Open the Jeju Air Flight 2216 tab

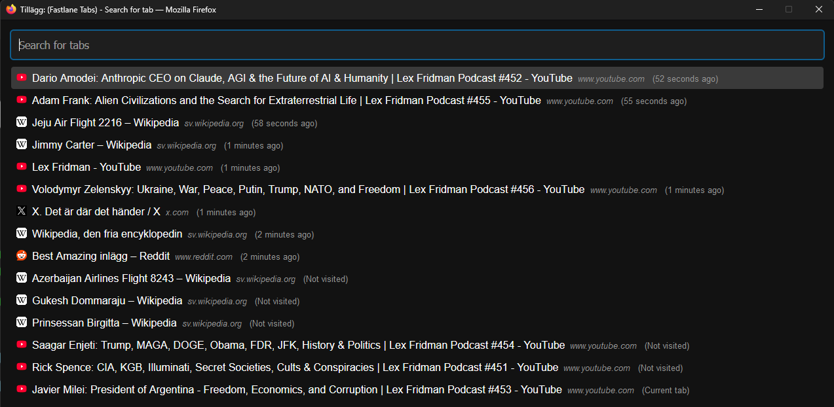click(x=417, y=122)
